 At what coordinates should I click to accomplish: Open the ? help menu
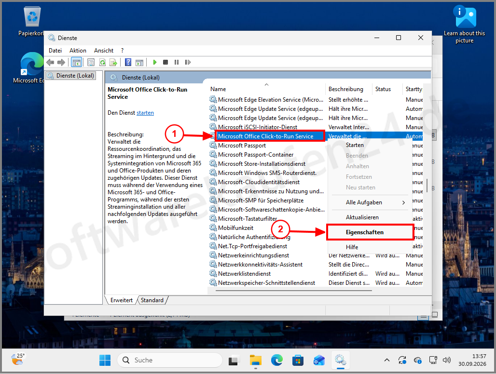pyautogui.click(x=122, y=51)
